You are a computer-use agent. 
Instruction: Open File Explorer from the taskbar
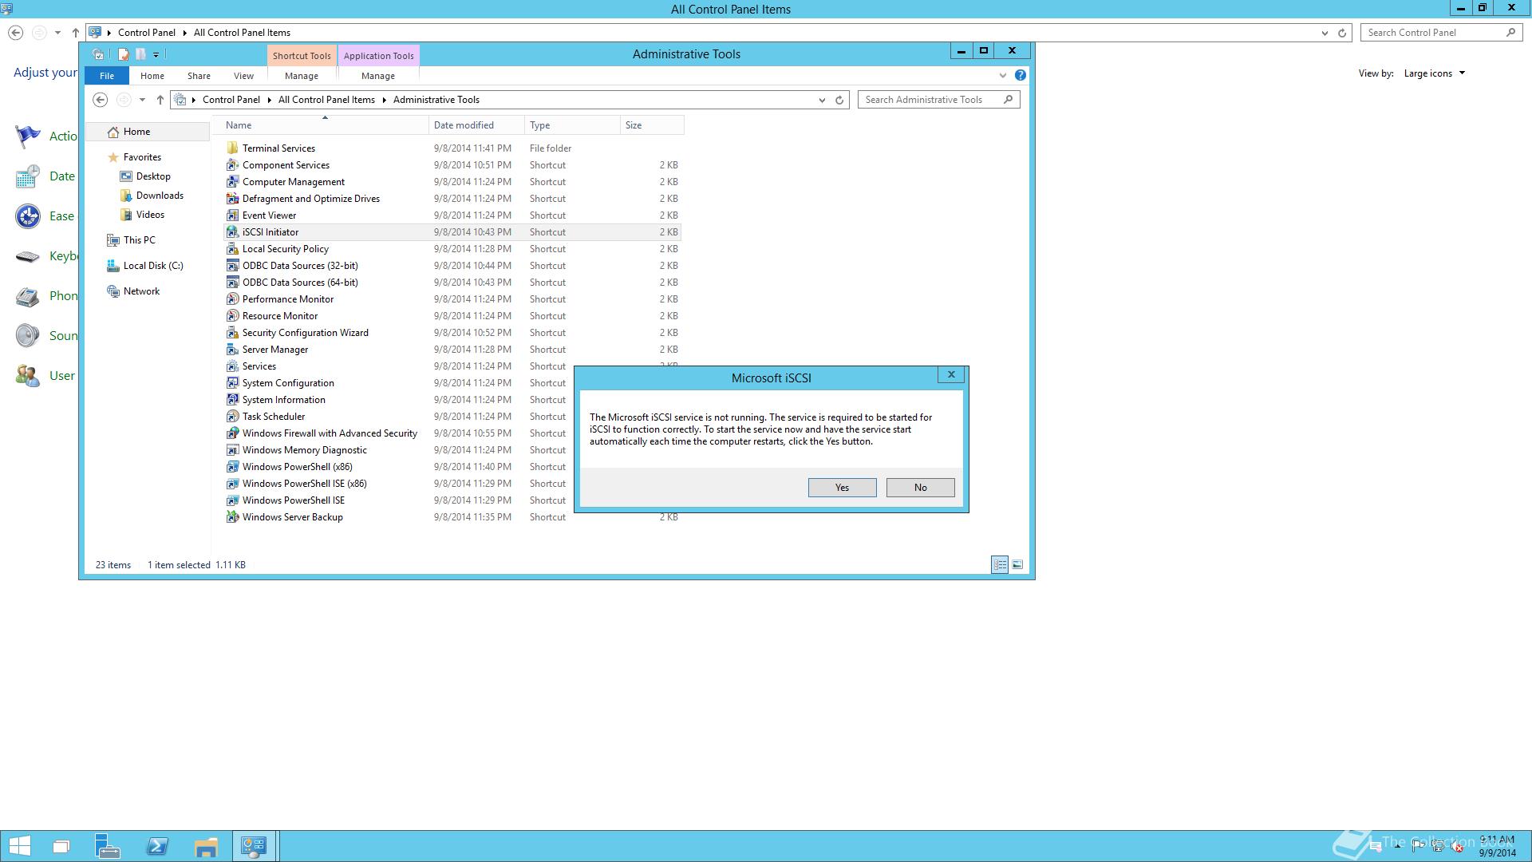click(206, 846)
